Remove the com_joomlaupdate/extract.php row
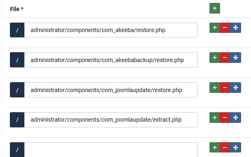This screenshot has width=251, height=157. coord(225,118)
